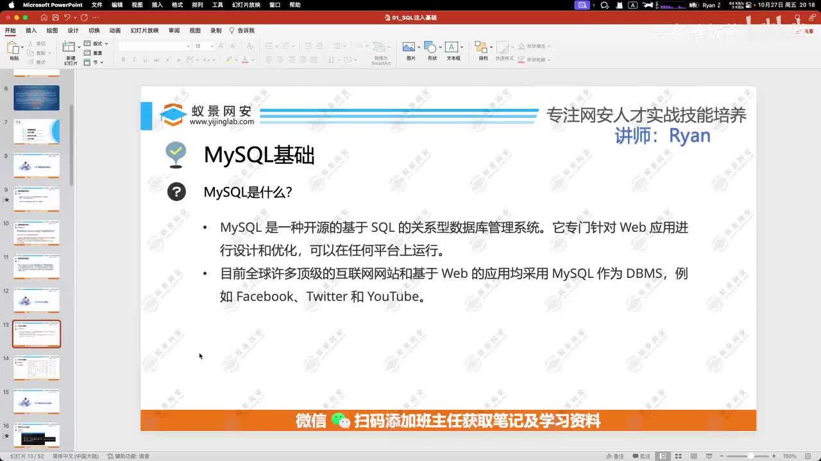Click 简体中文 language in status bar
This screenshot has width=821, height=461.
click(76, 456)
